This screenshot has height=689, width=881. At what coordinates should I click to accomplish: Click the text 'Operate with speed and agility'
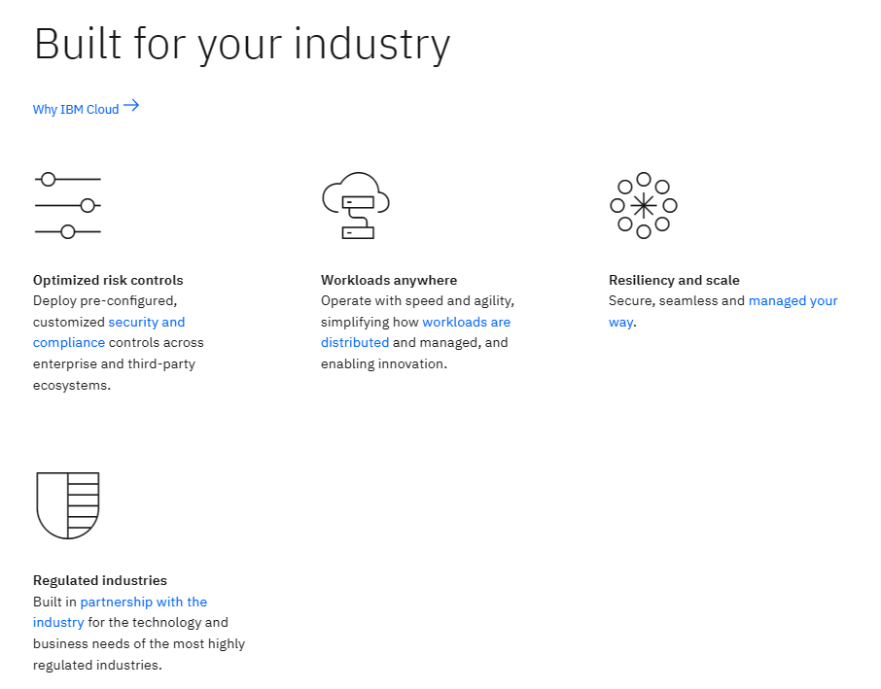(x=417, y=301)
